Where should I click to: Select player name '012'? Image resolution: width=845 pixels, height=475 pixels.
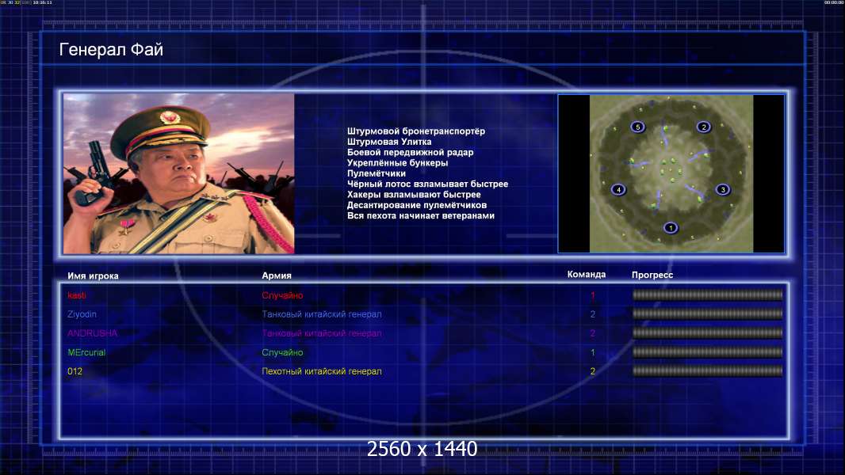(75, 371)
